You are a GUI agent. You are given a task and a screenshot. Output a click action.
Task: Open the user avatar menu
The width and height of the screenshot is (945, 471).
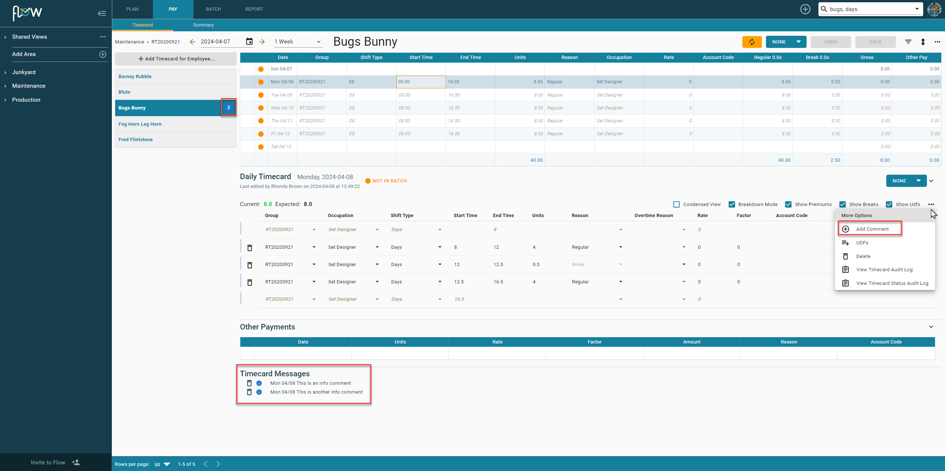[x=934, y=9]
